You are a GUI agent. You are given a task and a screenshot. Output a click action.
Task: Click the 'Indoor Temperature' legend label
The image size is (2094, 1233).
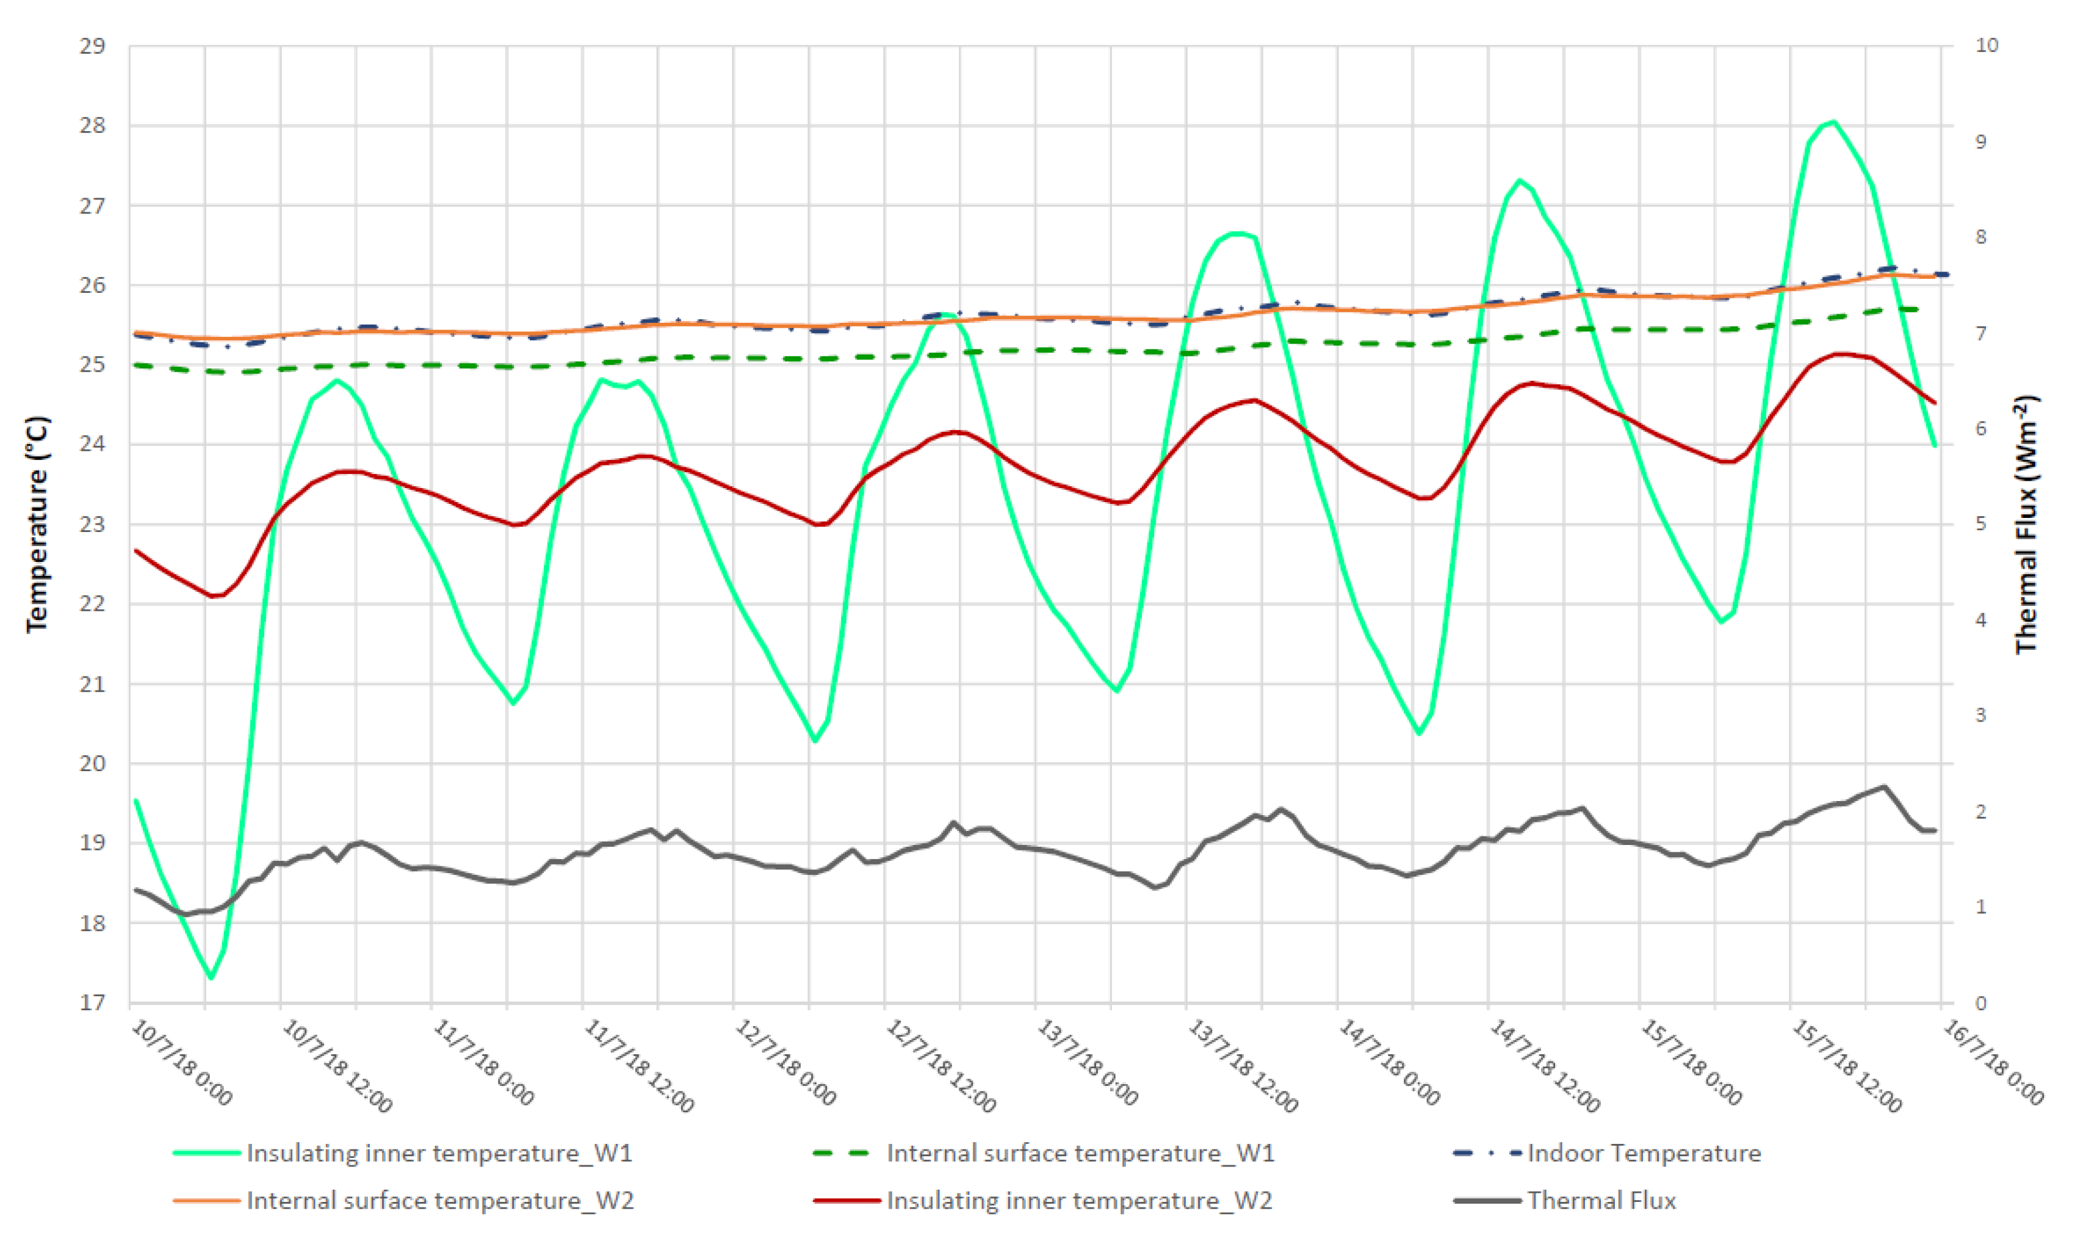[x=1644, y=1154]
